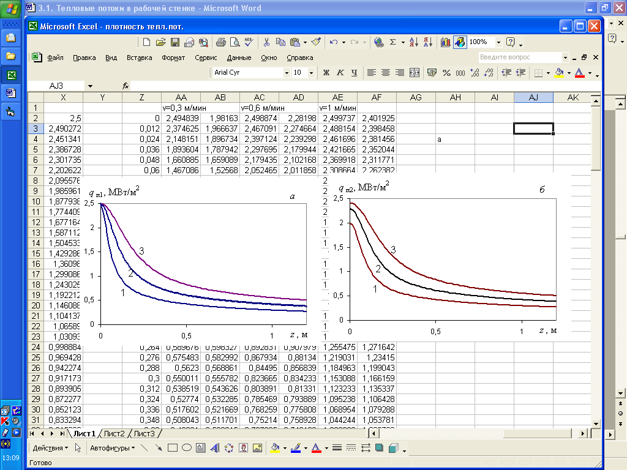Image resolution: width=627 pixels, height=470 pixels.
Task: Click the Open file folder icon
Action: point(161,42)
